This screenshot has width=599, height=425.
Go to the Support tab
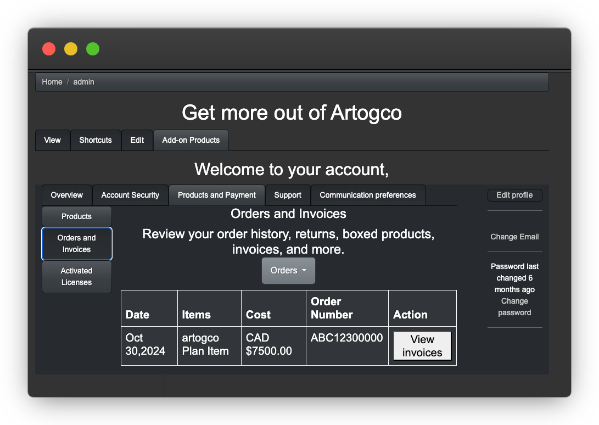pos(288,195)
